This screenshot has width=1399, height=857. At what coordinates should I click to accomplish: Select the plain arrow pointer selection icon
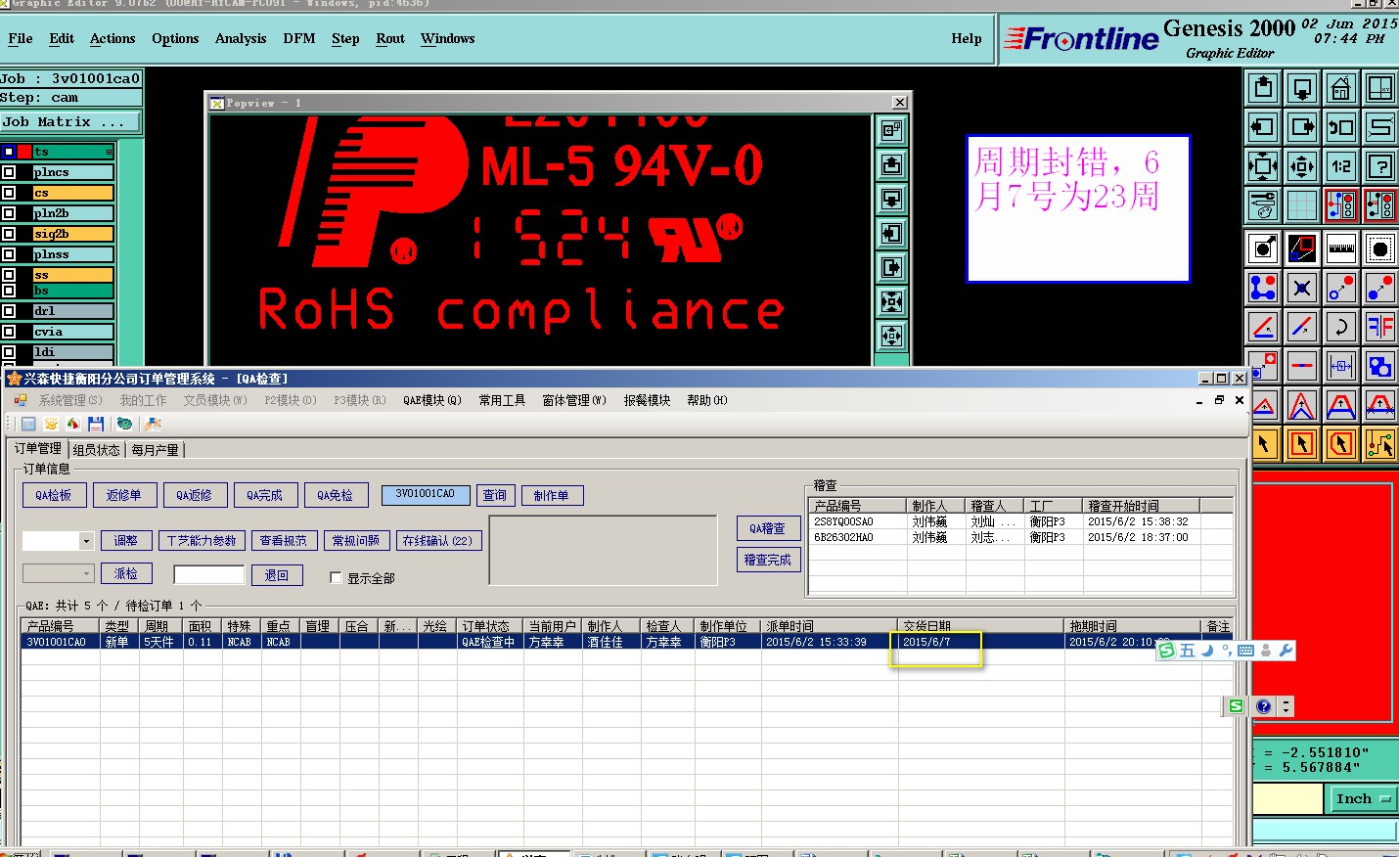click(x=1263, y=444)
